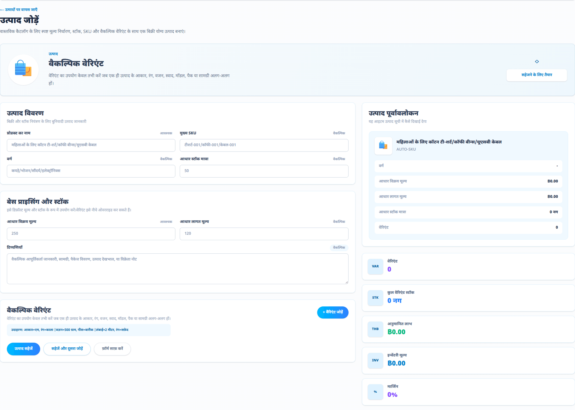Focus the 'मुख्य SKU' input field
This screenshot has height=410, width=575.
click(x=264, y=145)
